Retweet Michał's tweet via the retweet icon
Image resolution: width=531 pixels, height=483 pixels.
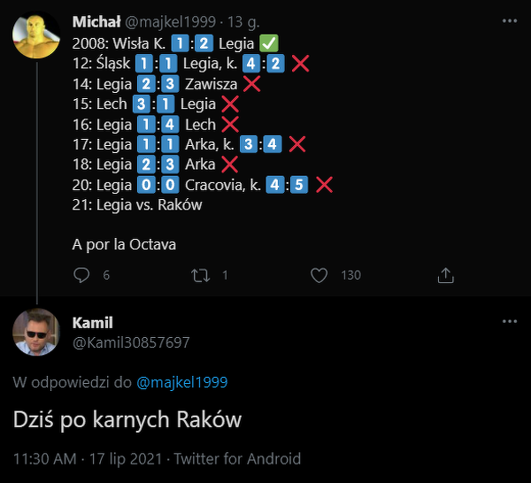[x=201, y=275]
